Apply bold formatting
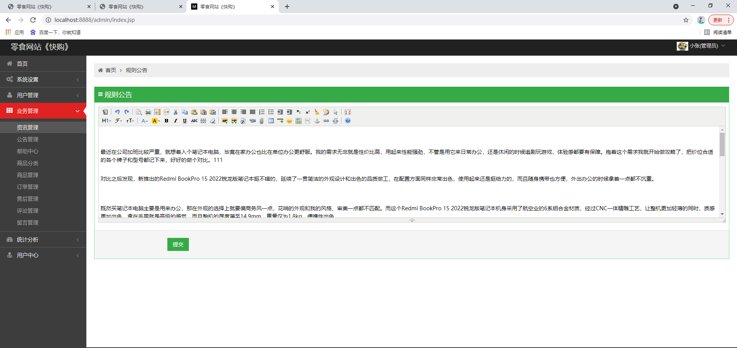This screenshot has height=348, width=737. tap(167, 121)
